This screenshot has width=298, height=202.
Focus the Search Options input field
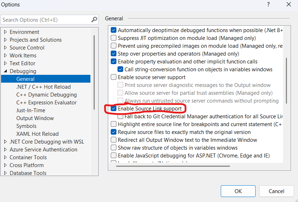coord(49,20)
